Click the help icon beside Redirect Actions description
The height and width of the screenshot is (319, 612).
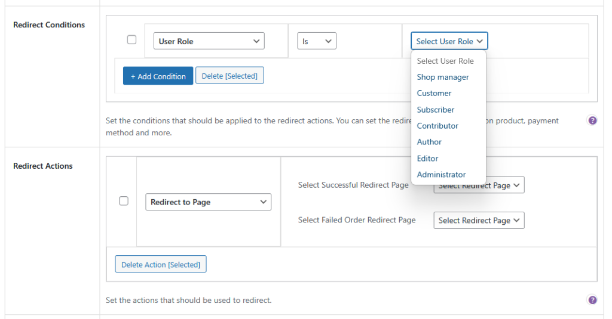[592, 300]
